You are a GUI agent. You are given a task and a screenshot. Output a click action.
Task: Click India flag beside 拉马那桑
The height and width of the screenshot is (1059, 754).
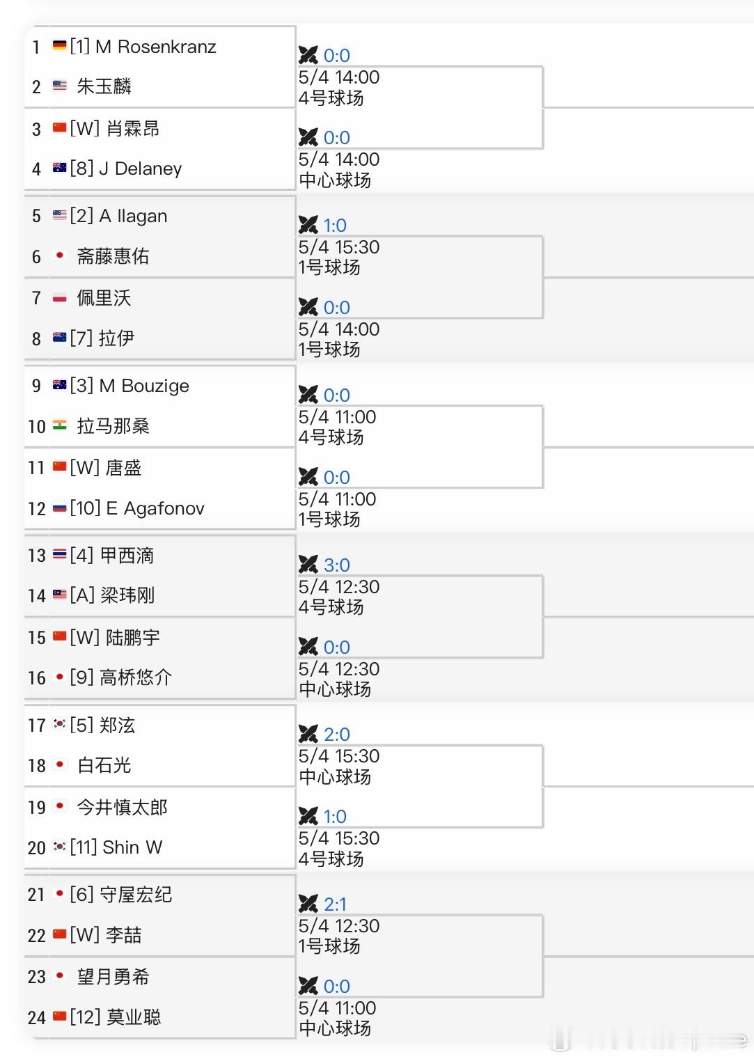pyautogui.click(x=60, y=425)
